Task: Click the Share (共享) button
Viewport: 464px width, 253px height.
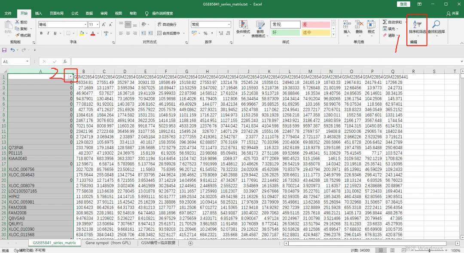Action: tap(453, 13)
